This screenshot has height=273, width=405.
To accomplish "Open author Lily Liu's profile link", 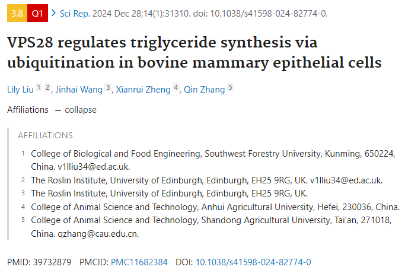I will (20, 90).
